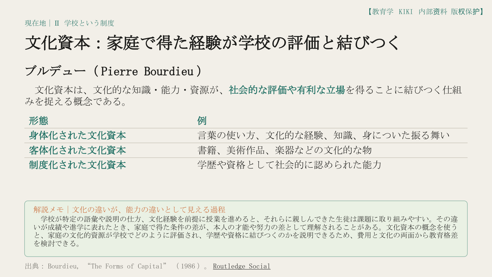Click the explanatory memo body paragraph

tap(246, 231)
